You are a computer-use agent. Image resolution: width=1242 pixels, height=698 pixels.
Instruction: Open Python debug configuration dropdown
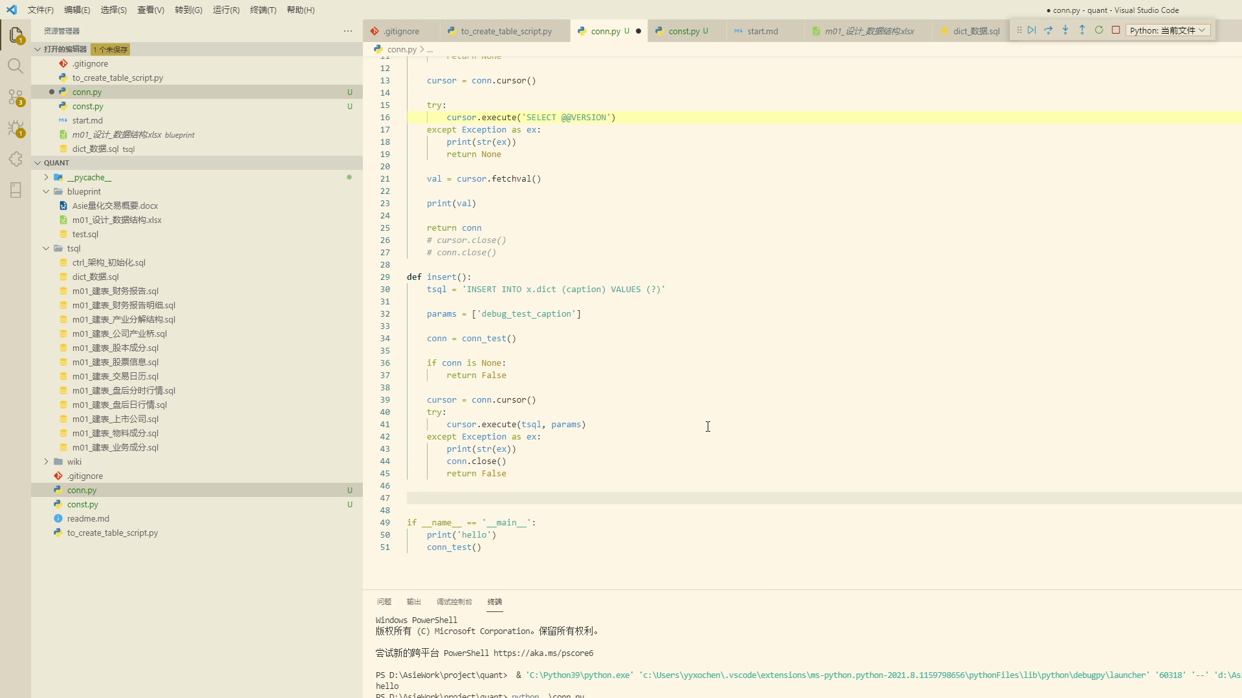(1168, 30)
